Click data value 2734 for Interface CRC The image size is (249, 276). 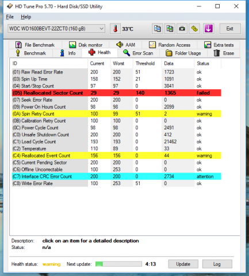pyautogui.click(x=169, y=177)
